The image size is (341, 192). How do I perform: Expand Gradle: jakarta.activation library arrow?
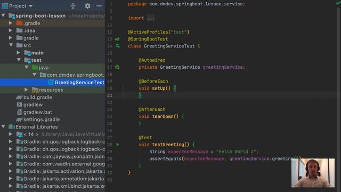point(11,171)
